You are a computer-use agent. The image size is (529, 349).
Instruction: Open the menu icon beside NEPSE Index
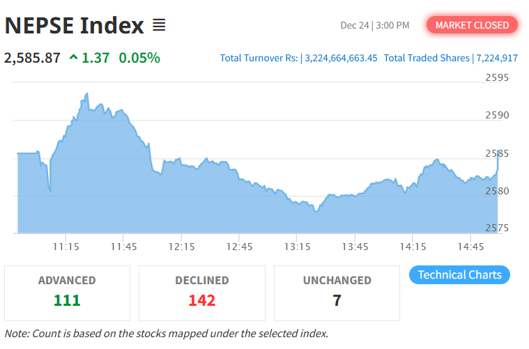[x=159, y=26]
